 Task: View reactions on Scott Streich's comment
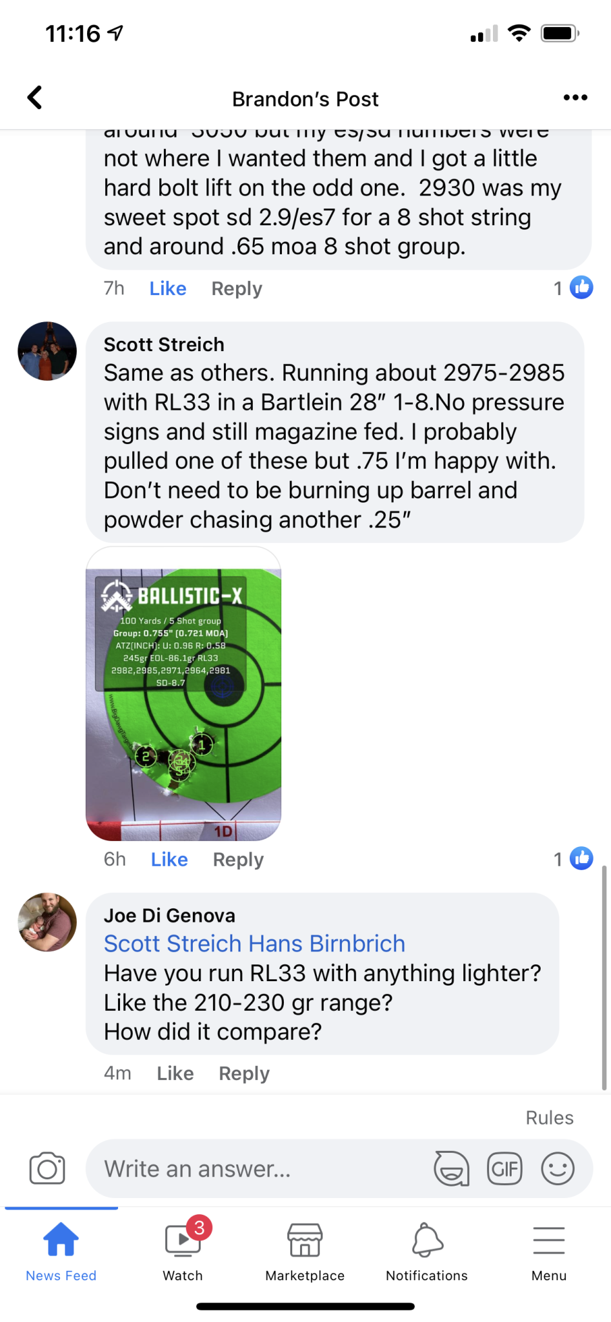(574, 859)
